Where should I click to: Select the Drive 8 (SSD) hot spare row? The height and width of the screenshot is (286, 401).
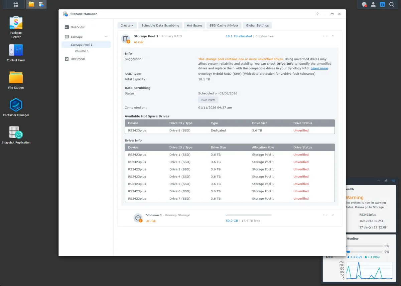coord(230,130)
